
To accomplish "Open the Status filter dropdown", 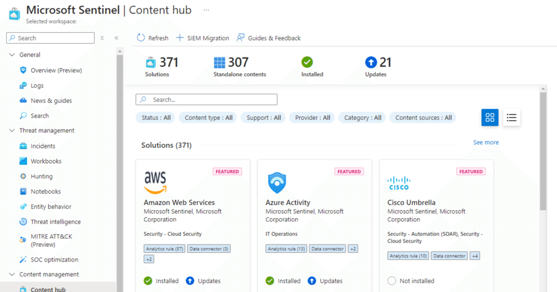I will pos(155,117).
